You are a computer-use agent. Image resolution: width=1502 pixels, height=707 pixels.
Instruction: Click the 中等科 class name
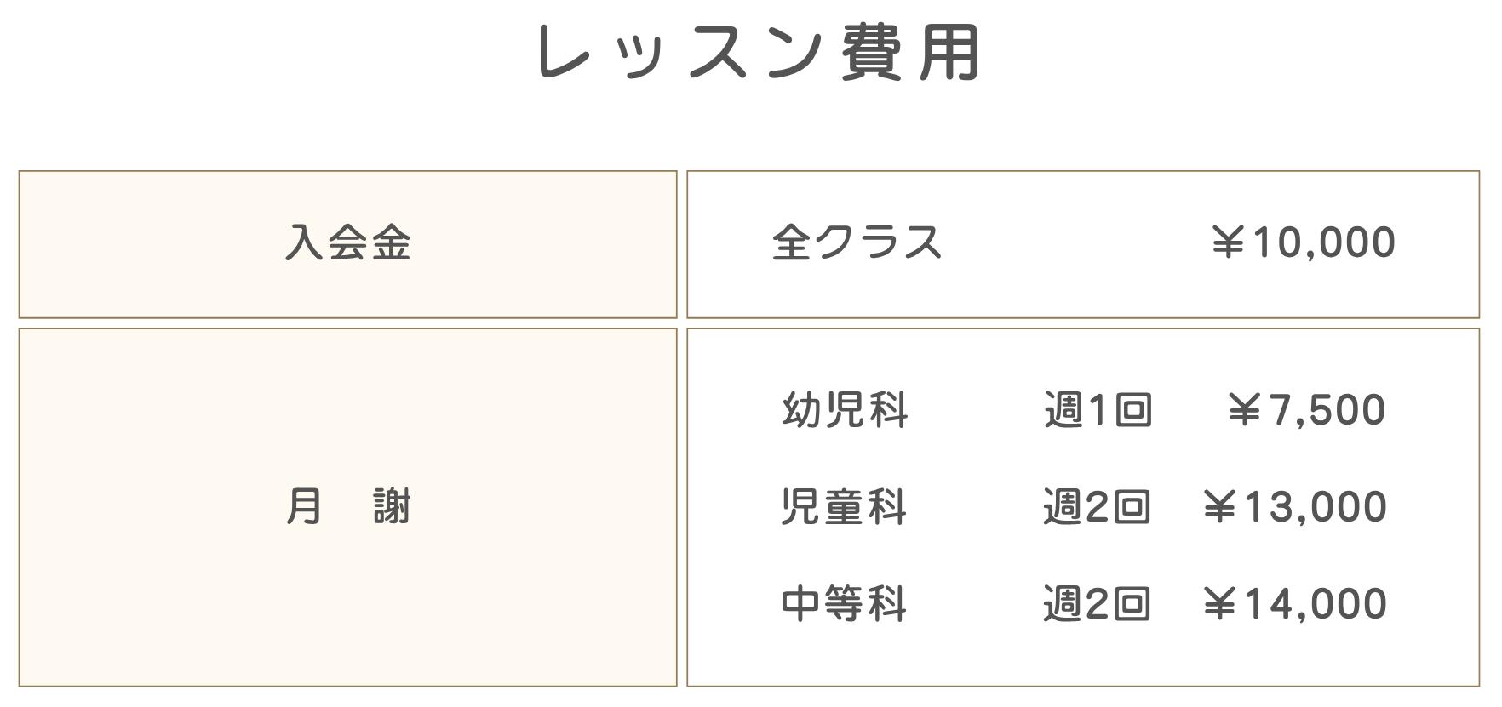click(844, 604)
